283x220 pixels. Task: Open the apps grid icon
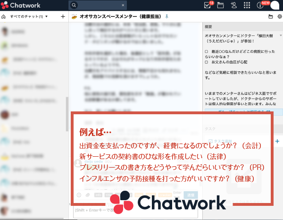pos(247,5)
